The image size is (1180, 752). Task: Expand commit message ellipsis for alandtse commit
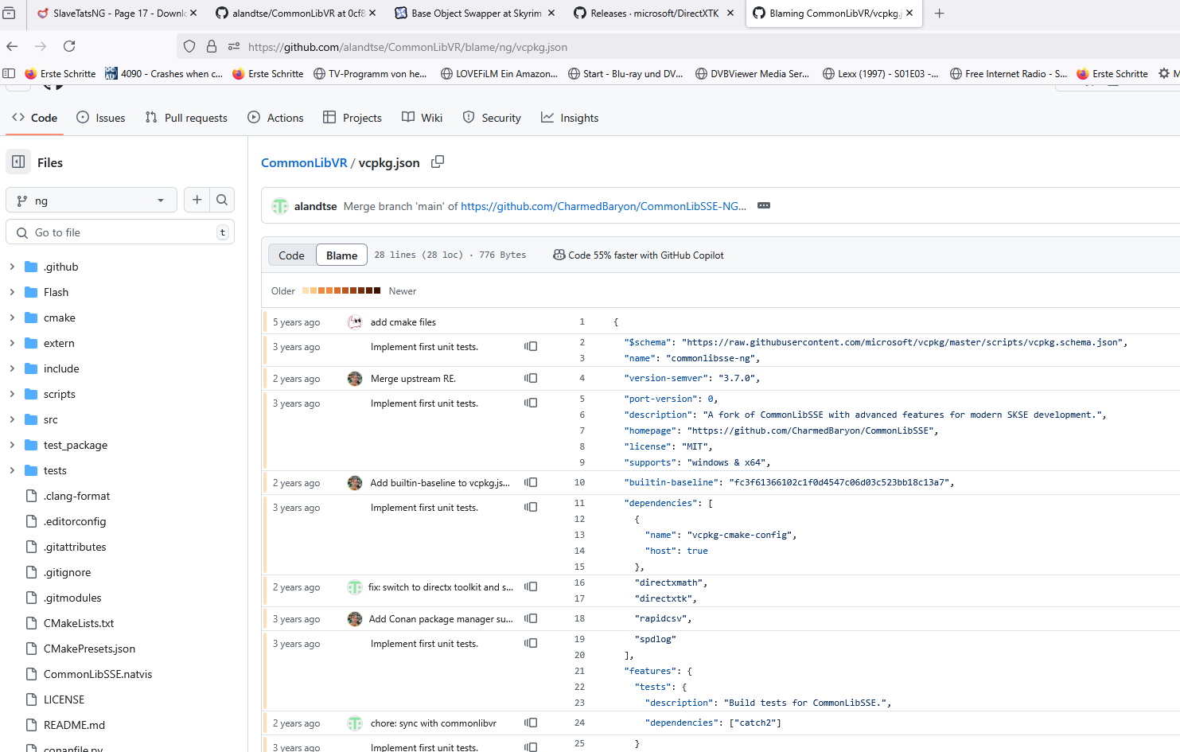763,206
